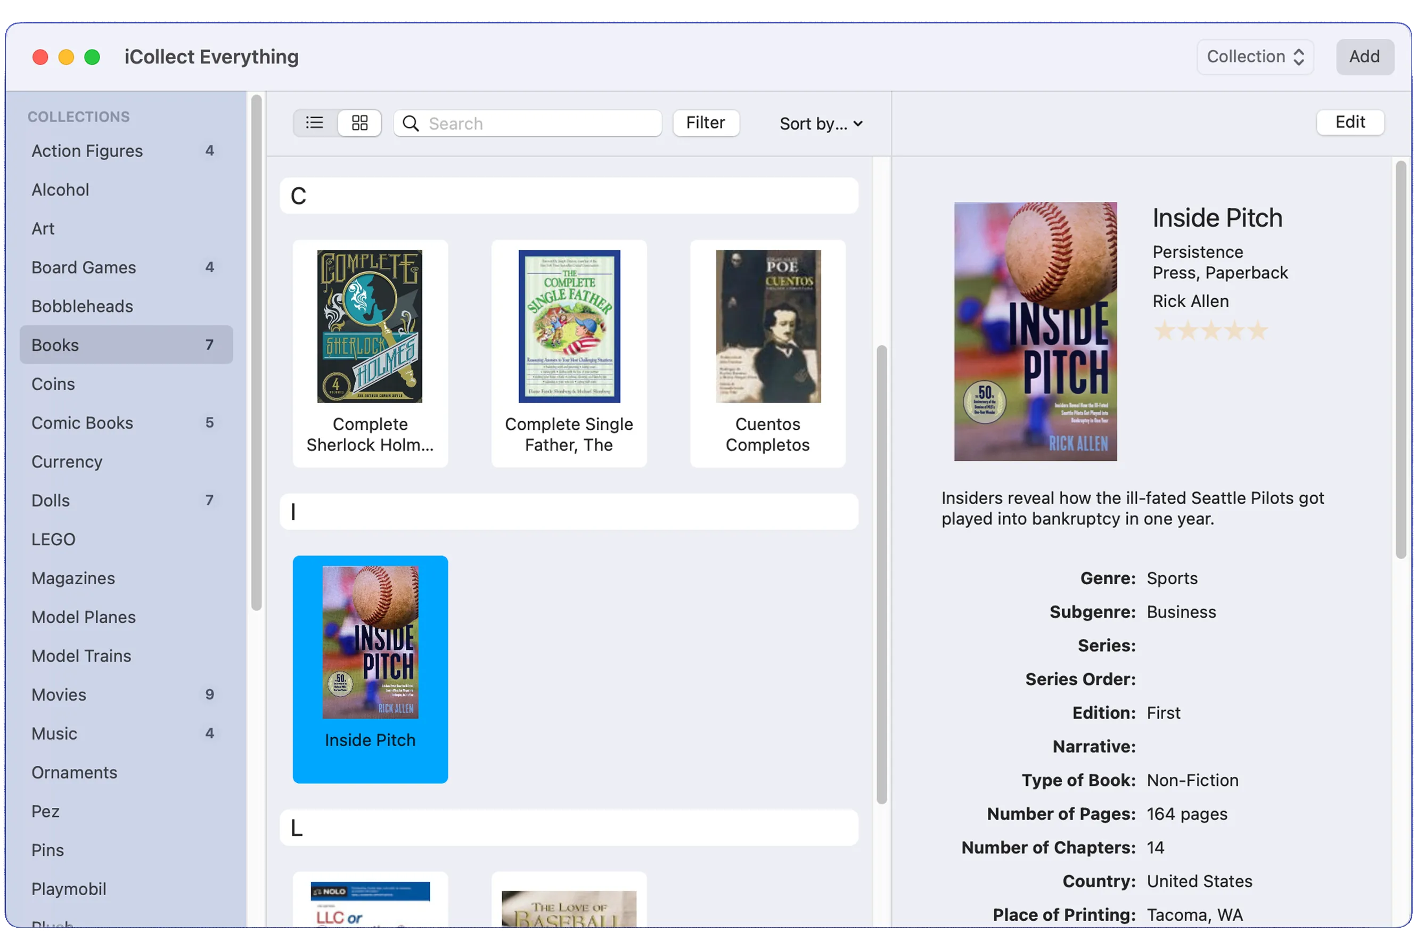Click the magnifying glass search icon
1417x949 pixels.
click(411, 124)
